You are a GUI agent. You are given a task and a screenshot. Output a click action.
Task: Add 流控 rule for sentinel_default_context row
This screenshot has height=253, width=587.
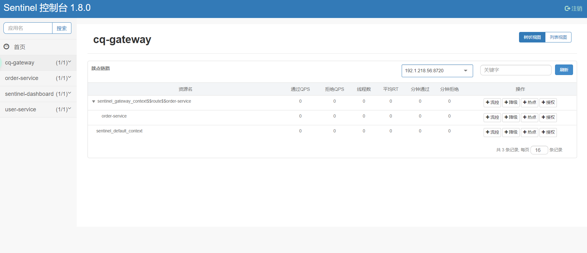coord(492,132)
